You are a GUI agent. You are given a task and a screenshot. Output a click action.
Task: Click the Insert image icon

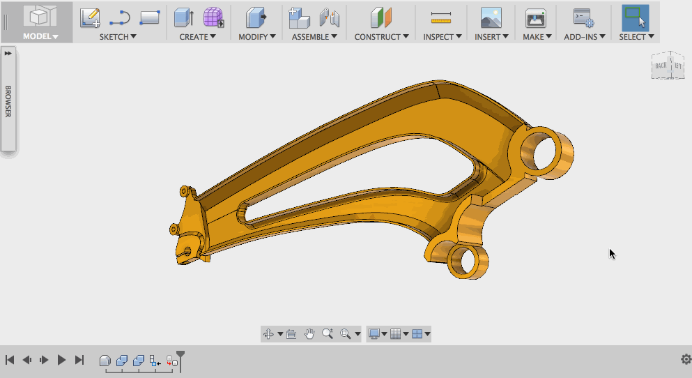click(x=491, y=18)
